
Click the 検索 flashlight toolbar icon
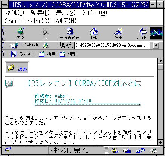tap(118, 33)
